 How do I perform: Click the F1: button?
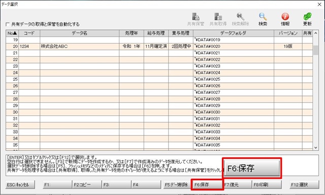pos(57,185)
